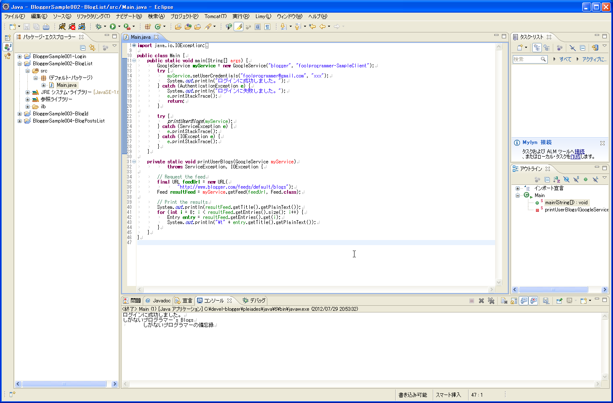613x403 pixels.
Task: Switch to 問題 tab
Action: point(132,301)
